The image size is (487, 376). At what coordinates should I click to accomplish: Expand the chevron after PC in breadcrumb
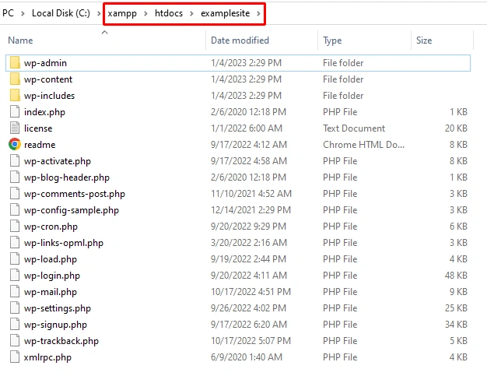tap(23, 13)
